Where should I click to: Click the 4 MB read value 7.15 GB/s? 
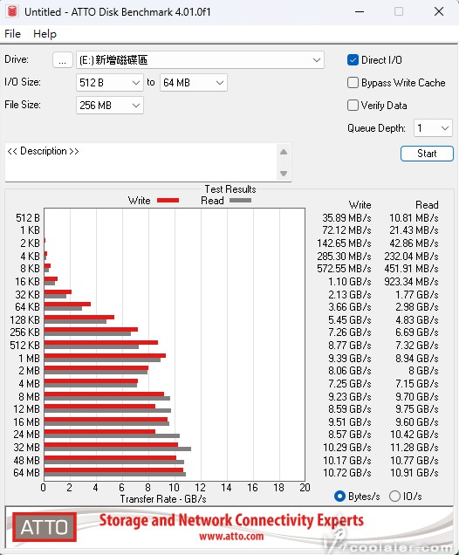pos(417,384)
